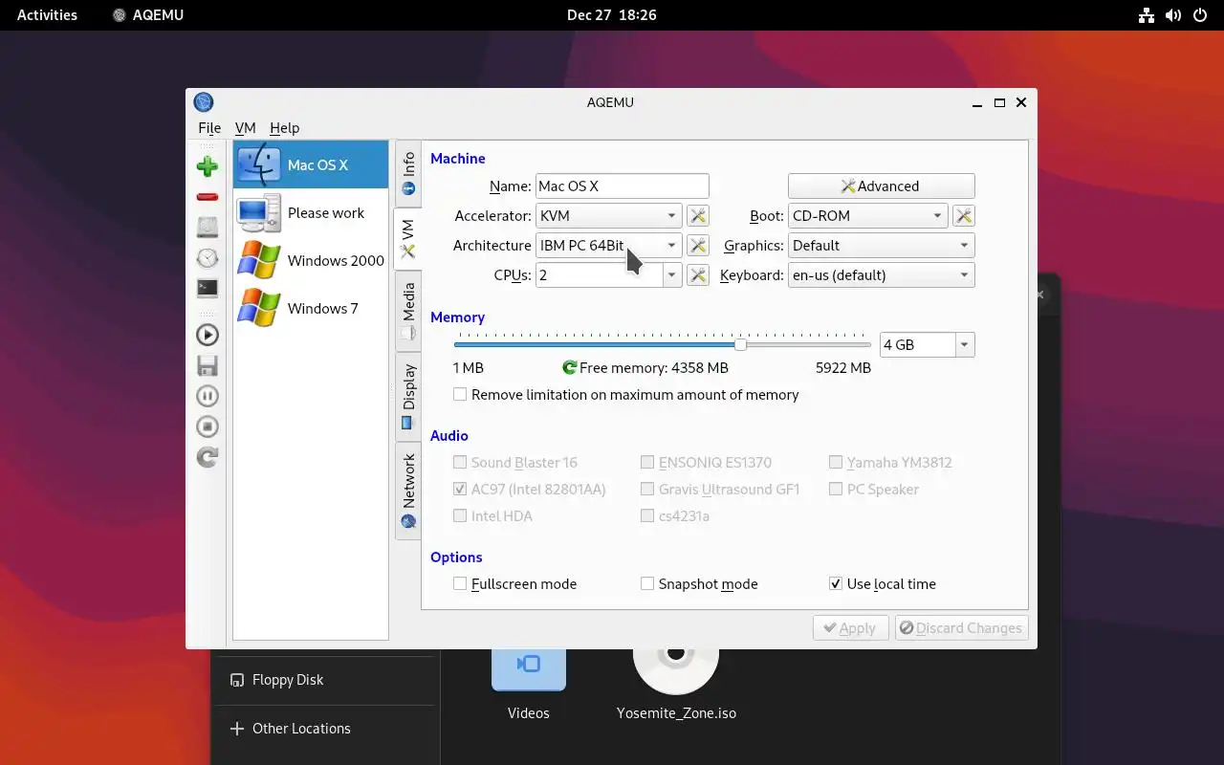Open Boot settings wrench icon
The image size is (1224, 765).
tap(964, 216)
